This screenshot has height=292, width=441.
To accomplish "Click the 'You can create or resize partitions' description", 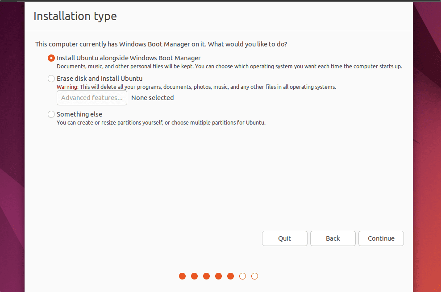I will point(161,123).
